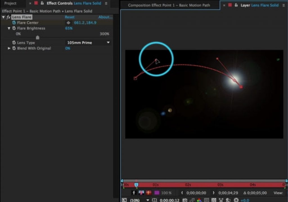
Task: Switch to Composition Effect Point 1 tab
Action: click(169, 5)
